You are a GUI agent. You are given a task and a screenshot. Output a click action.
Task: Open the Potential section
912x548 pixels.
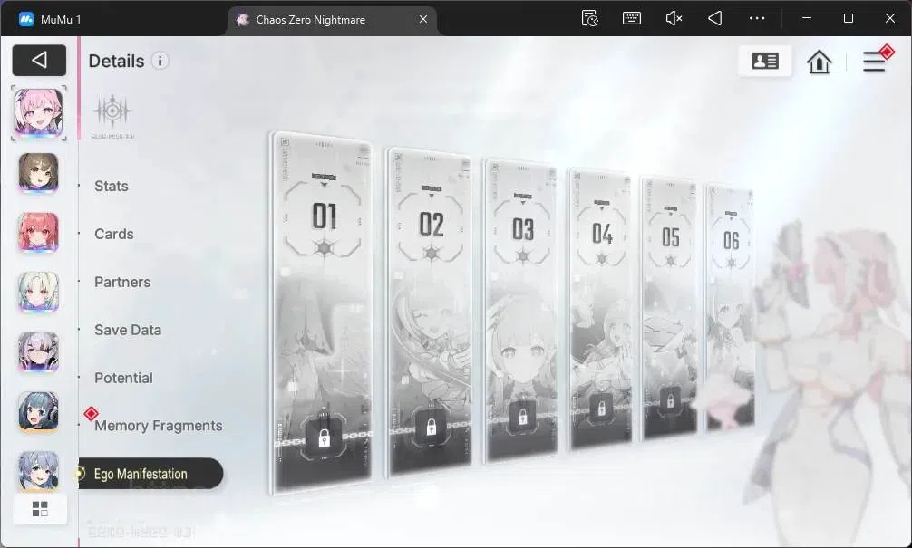click(123, 378)
